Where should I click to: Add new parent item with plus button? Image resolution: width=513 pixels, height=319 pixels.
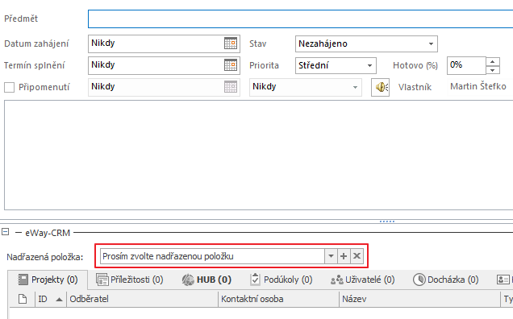pos(344,256)
